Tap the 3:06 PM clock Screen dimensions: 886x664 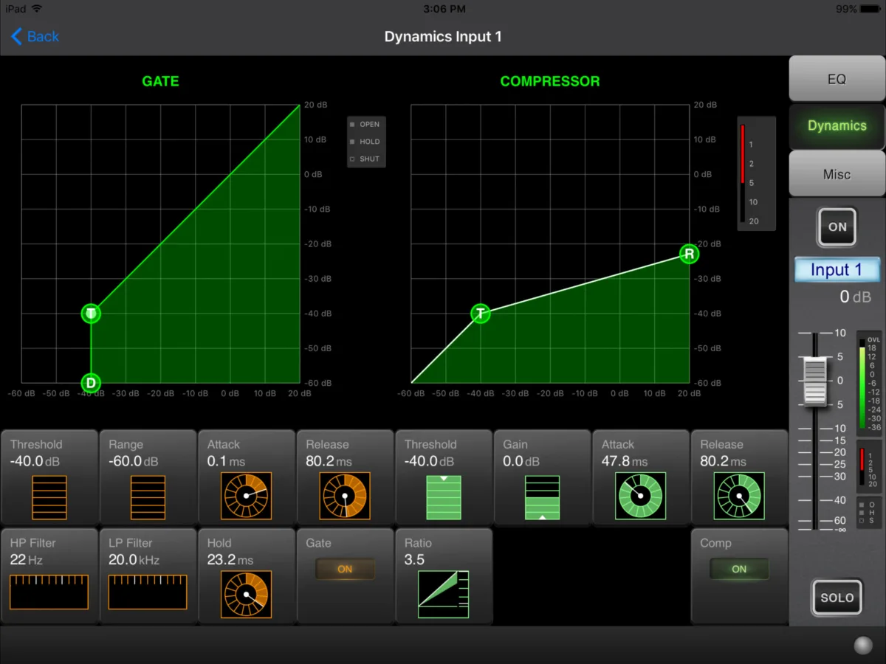tap(443, 9)
